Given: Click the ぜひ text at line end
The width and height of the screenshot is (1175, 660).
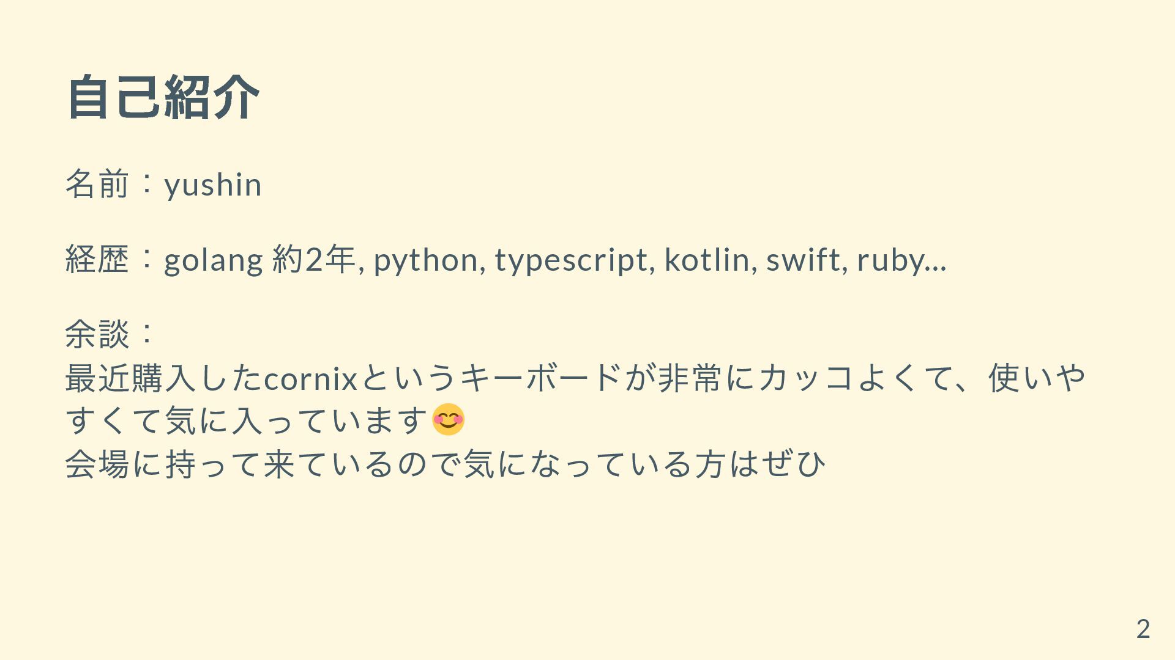Looking at the screenshot, I should (794, 464).
